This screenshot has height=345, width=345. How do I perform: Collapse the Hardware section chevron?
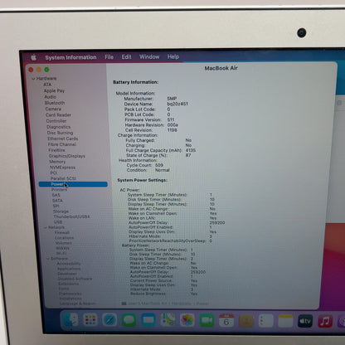33,79
